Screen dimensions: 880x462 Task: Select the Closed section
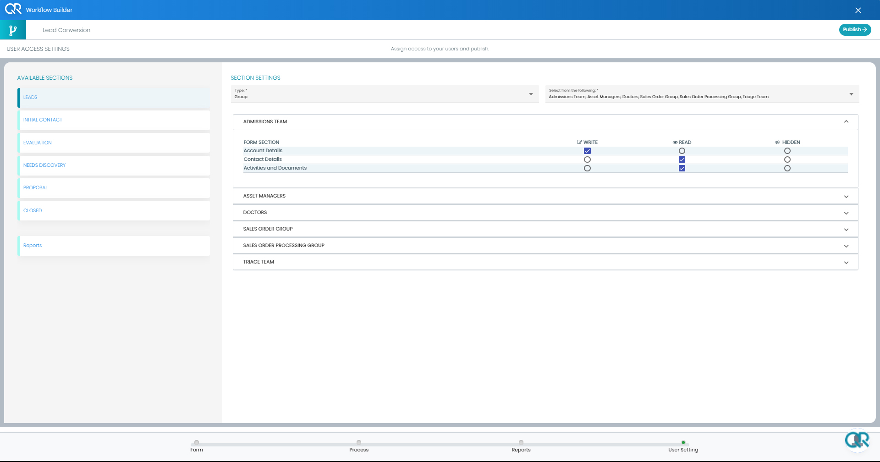tap(114, 211)
